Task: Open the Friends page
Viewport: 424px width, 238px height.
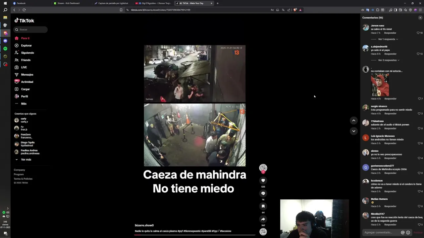Action: click(x=23, y=60)
